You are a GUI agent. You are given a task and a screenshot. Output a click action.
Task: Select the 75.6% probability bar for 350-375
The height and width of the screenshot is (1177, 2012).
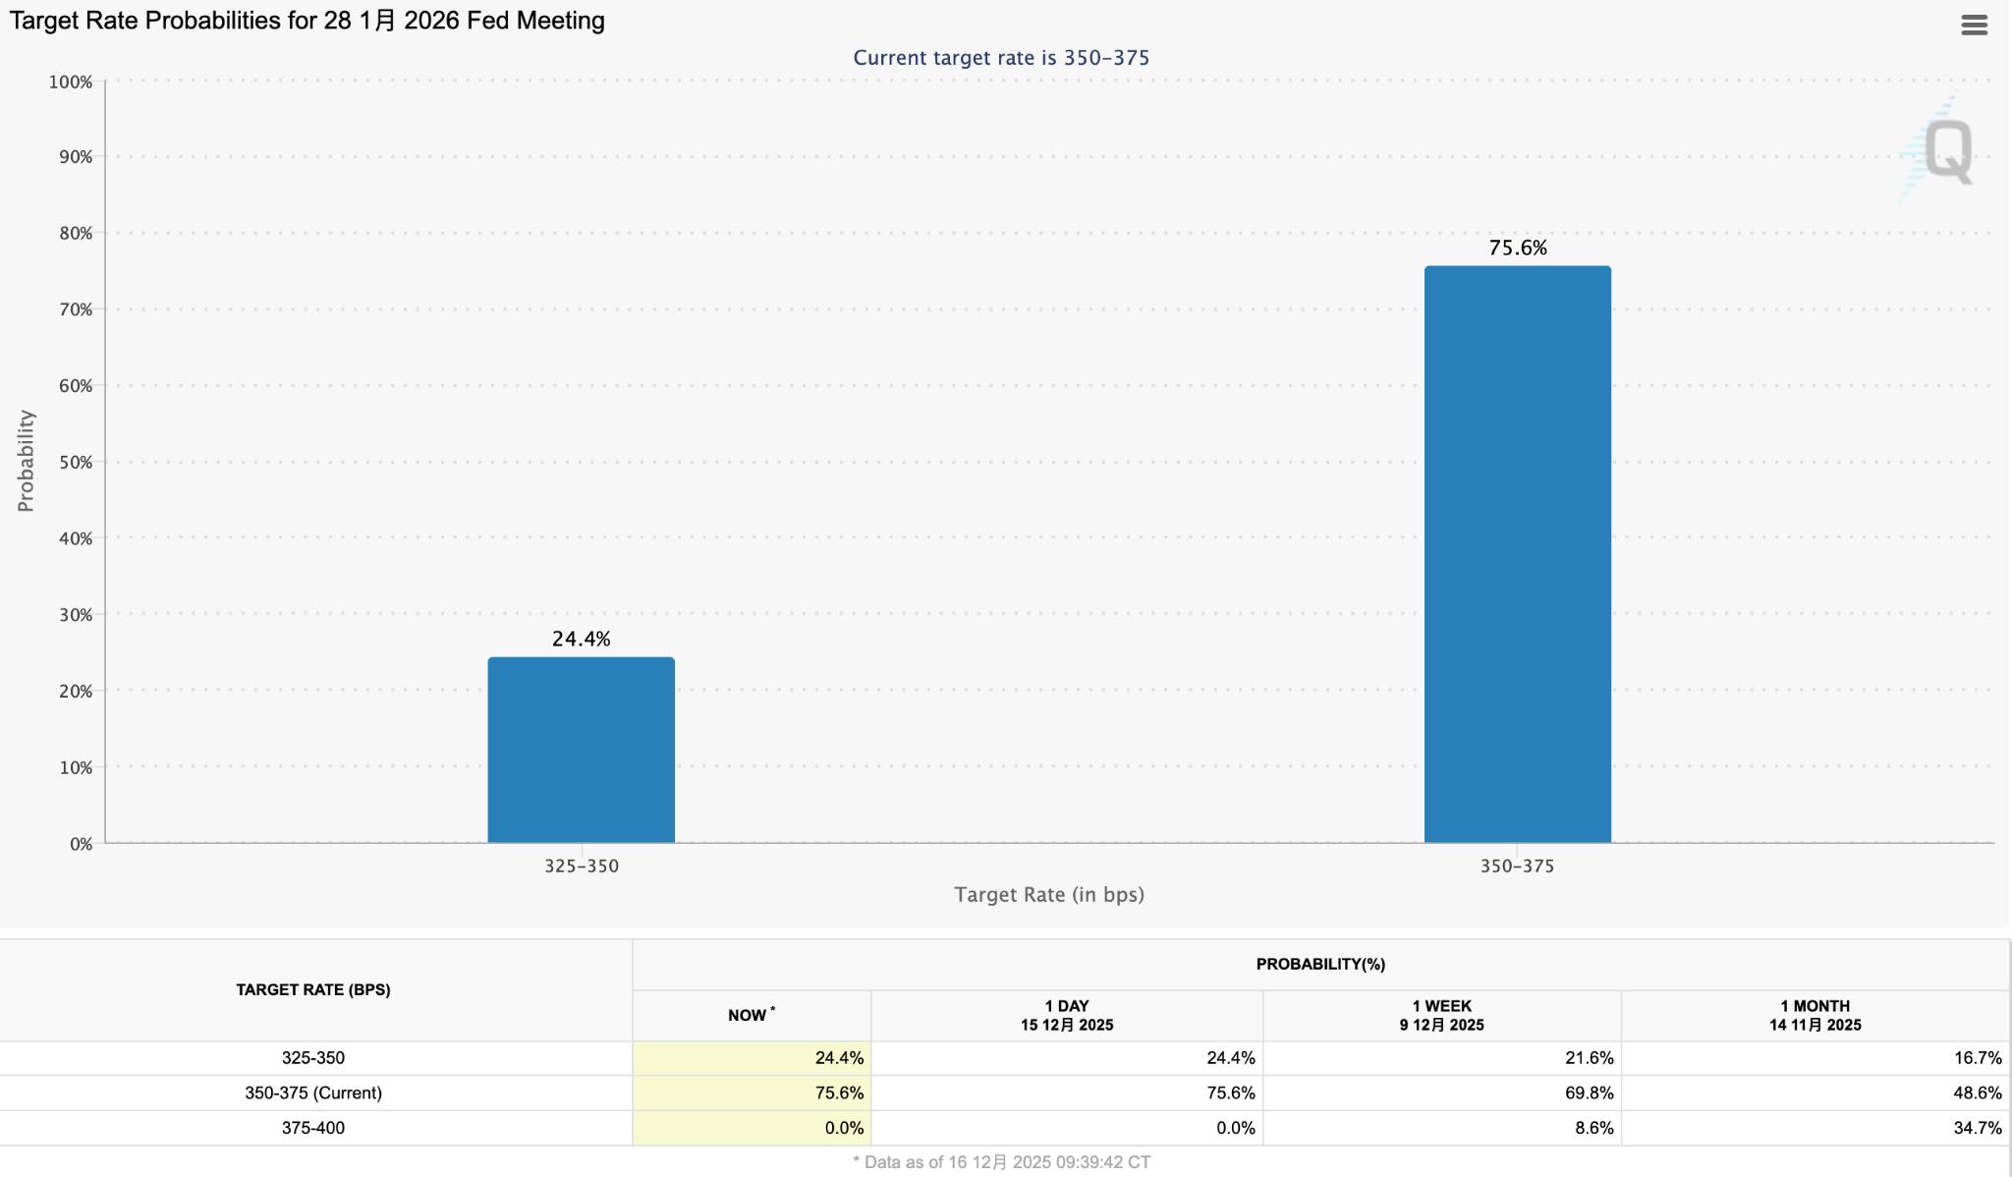pos(1517,550)
